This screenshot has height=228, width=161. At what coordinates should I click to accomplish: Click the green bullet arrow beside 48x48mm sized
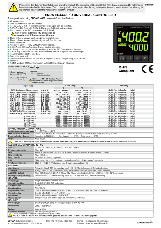(8, 21)
